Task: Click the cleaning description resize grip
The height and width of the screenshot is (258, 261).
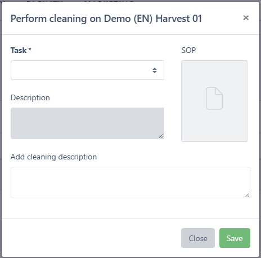Action: click(x=247, y=195)
